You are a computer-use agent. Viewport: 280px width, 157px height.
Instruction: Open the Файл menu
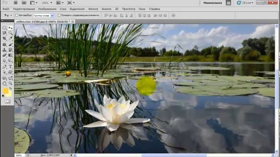(6, 9)
